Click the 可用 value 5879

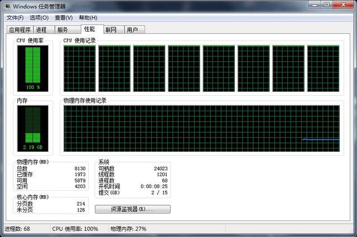click(80, 180)
